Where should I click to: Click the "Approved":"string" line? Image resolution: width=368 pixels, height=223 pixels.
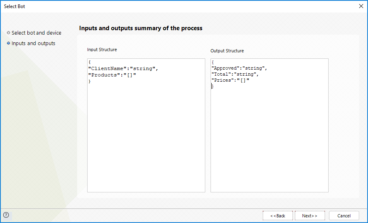tap(239, 68)
